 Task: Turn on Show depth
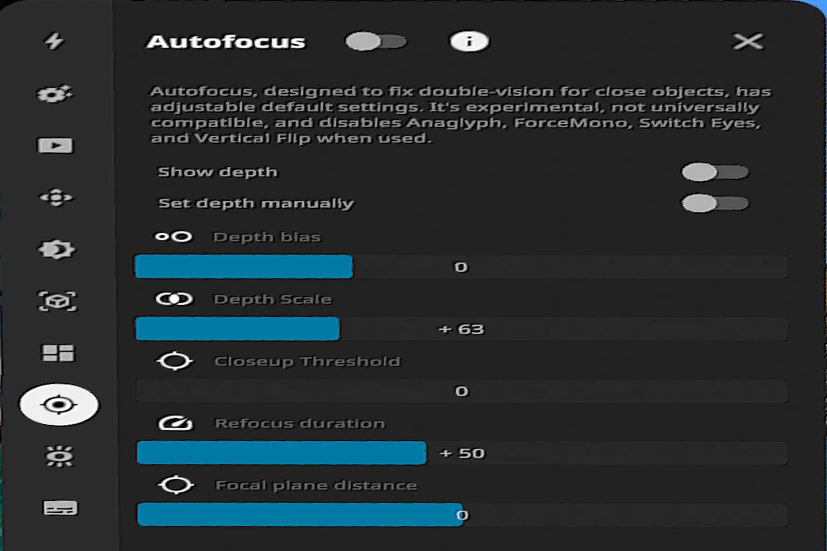tap(714, 172)
